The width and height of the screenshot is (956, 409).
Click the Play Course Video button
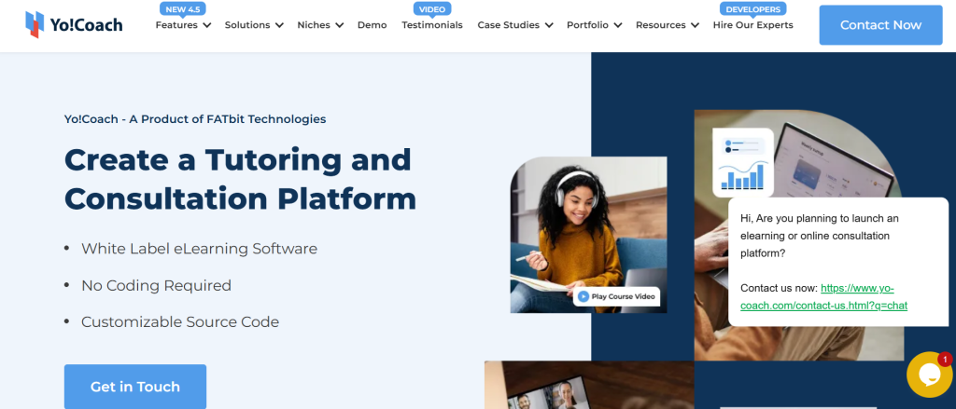[616, 296]
